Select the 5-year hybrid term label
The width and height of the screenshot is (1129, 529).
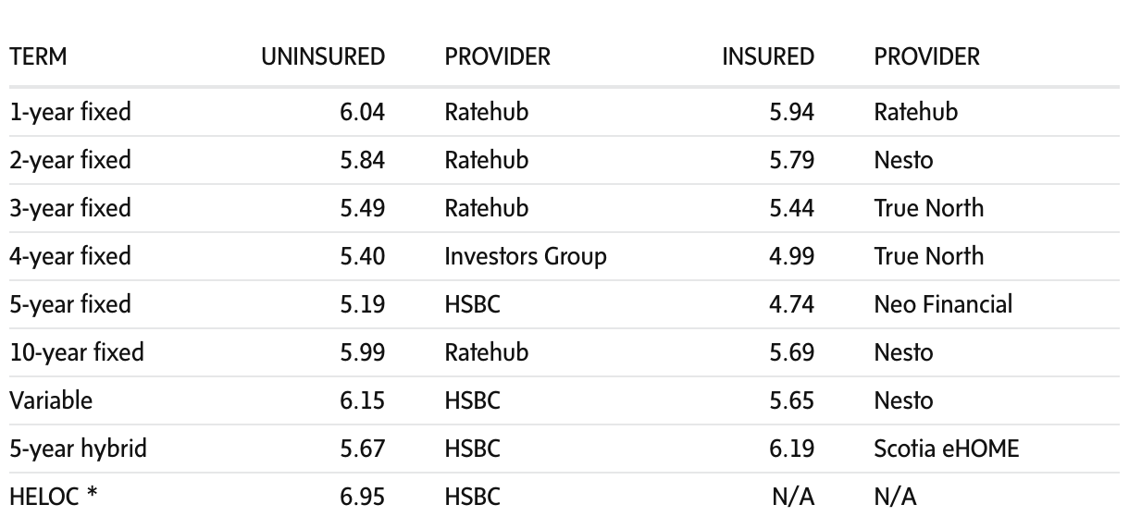tap(78, 449)
